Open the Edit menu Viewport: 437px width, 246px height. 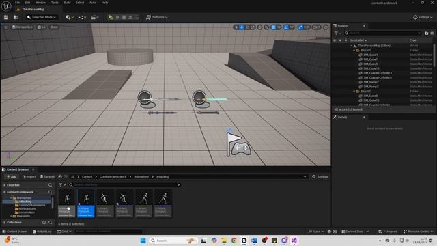[x=27, y=3]
